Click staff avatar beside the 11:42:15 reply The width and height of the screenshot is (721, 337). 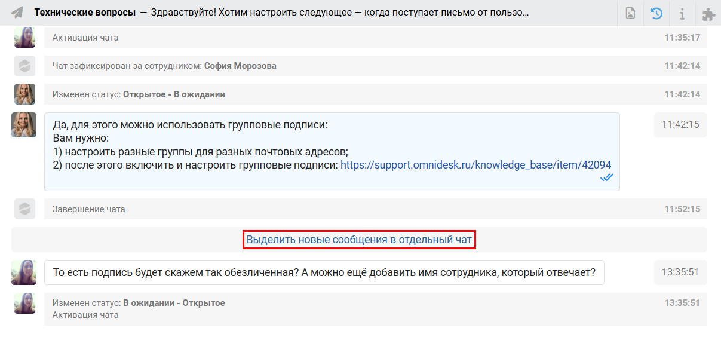(x=24, y=125)
